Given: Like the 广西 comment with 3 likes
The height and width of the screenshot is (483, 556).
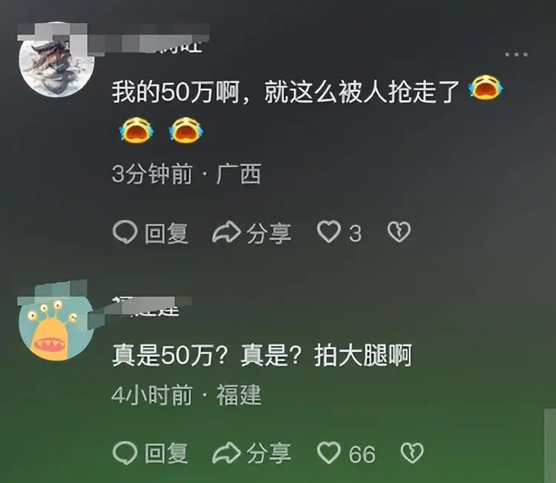Looking at the screenshot, I should [x=328, y=232].
